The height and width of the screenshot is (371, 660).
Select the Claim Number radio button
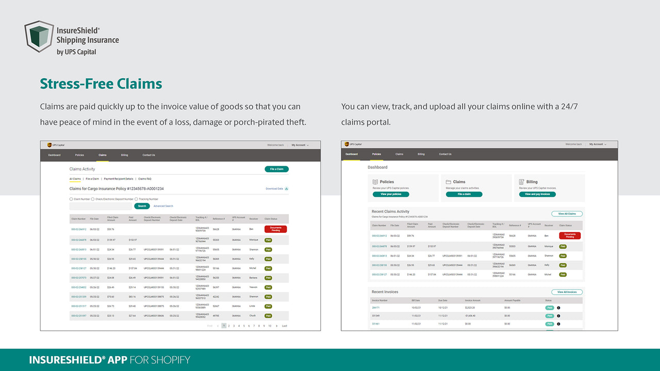point(71,199)
